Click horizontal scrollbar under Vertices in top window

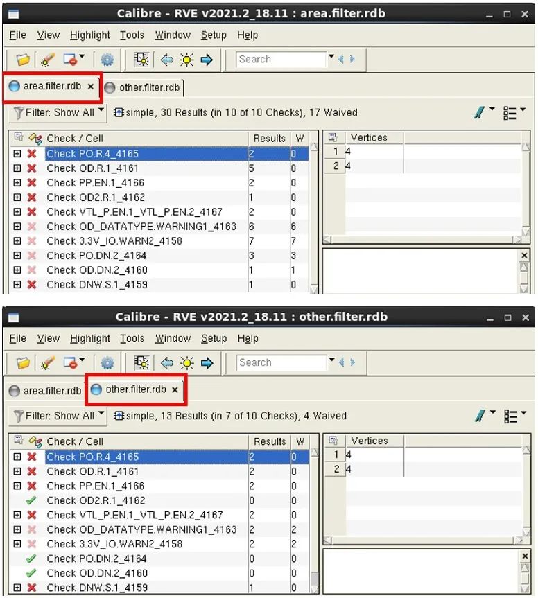(422, 240)
